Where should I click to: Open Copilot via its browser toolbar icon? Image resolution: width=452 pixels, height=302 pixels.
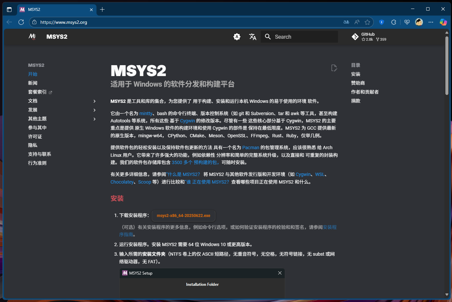[443, 22]
